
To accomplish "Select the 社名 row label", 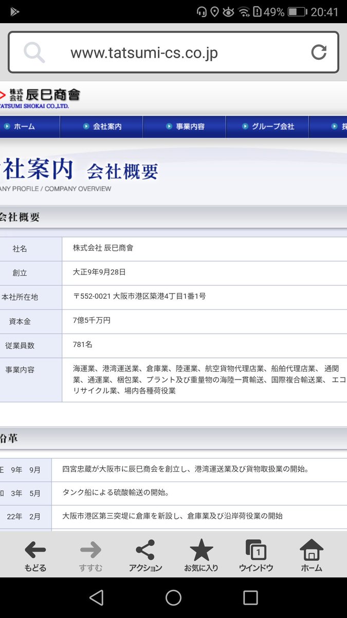I will coord(20,249).
